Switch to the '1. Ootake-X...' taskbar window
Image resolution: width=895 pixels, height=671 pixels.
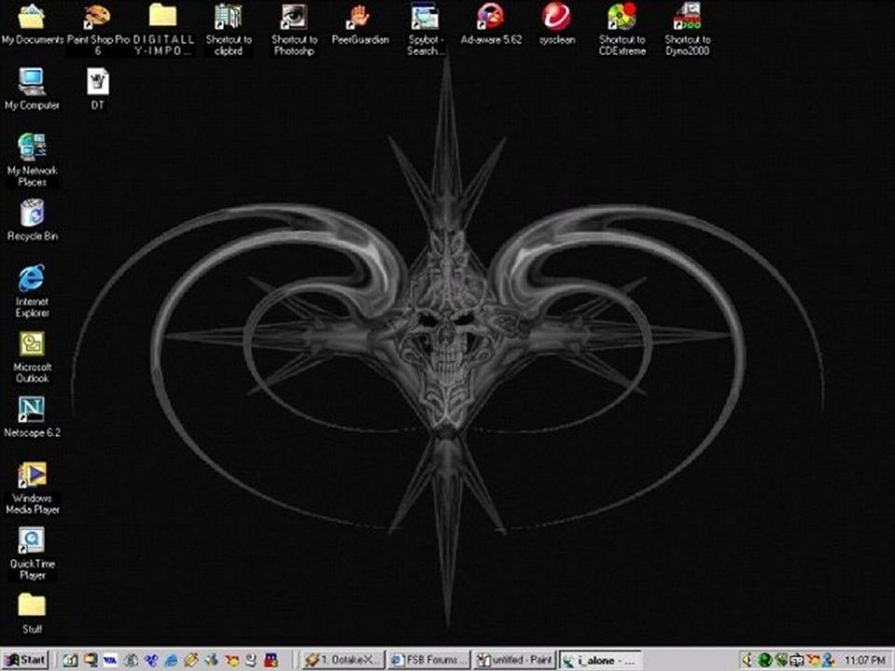[343, 660]
